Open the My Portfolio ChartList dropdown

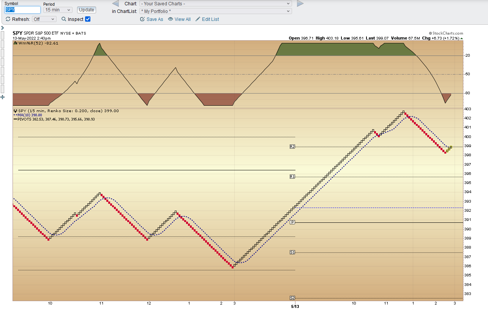(x=215, y=11)
